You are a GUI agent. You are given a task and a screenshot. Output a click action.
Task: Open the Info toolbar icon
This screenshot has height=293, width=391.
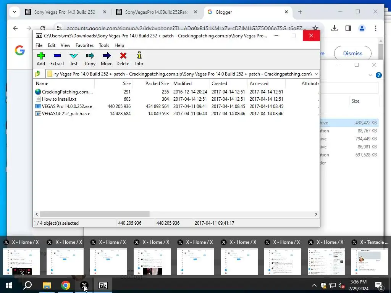[x=139, y=55]
